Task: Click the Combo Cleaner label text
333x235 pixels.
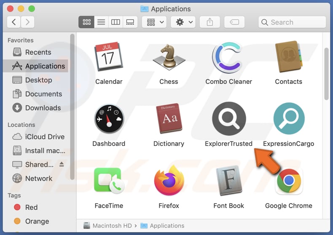Action: click(229, 82)
